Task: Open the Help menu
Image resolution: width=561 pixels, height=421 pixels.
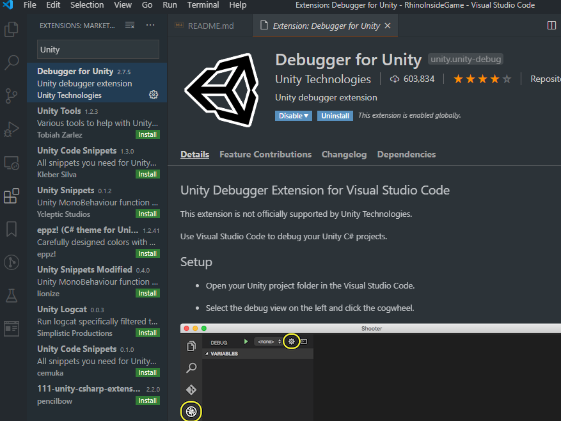Action: coord(237,5)
